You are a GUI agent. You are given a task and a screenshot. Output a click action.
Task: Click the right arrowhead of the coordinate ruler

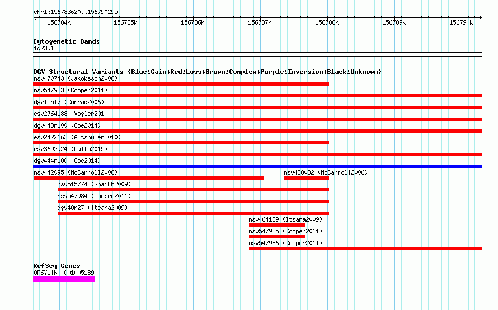point(481,18)
